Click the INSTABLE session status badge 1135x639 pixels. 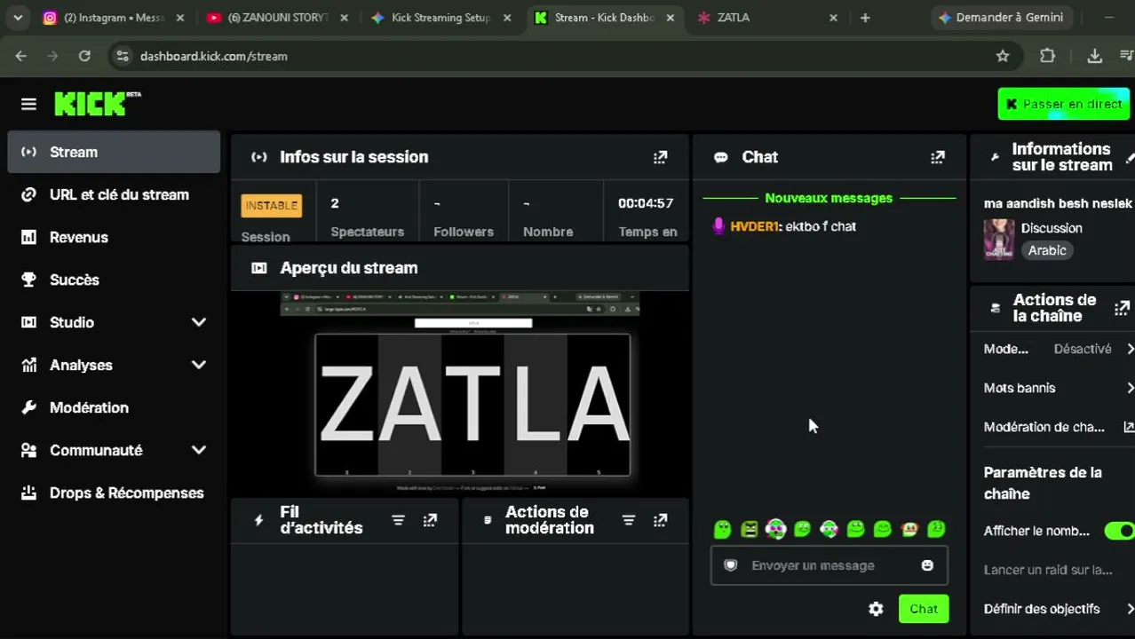pos(272,205)
